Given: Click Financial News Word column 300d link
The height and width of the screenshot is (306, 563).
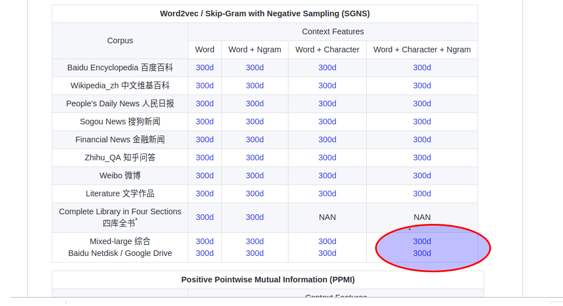Looking at the screenshot, I should (205, 139).
